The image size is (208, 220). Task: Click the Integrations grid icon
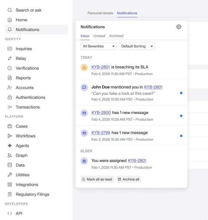10,184
